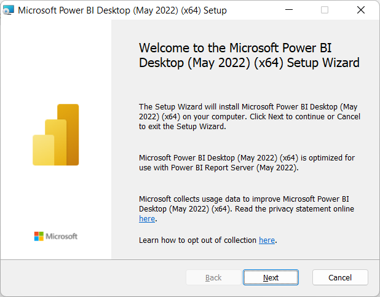Click 'The Setup Wizard will install' paragraph

[250, 117]
